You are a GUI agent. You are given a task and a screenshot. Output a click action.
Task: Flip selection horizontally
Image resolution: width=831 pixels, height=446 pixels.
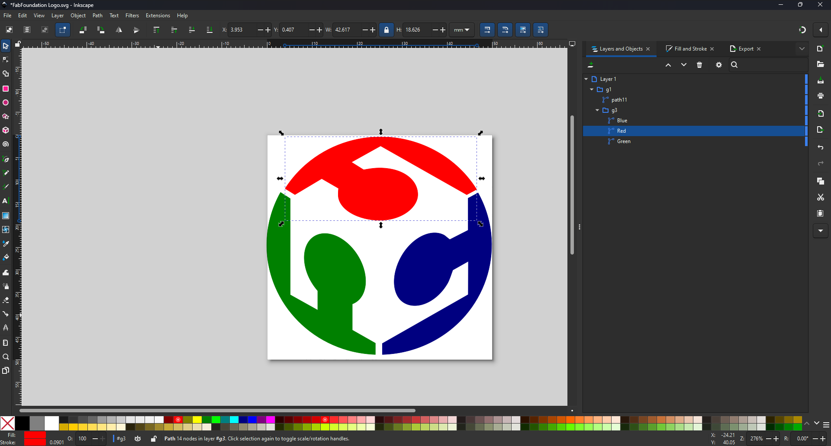119,30
